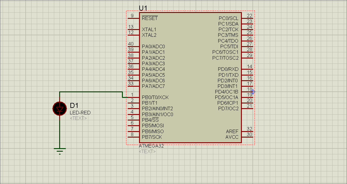The image size is (347, 184).
Task: Click the ground terminal symbol below D1
Action: click(x=60, y=150)
